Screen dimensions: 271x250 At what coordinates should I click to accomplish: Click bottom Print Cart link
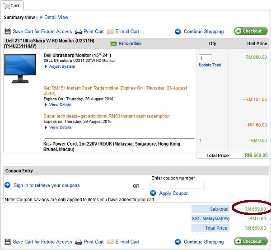[x=93, y=242]
